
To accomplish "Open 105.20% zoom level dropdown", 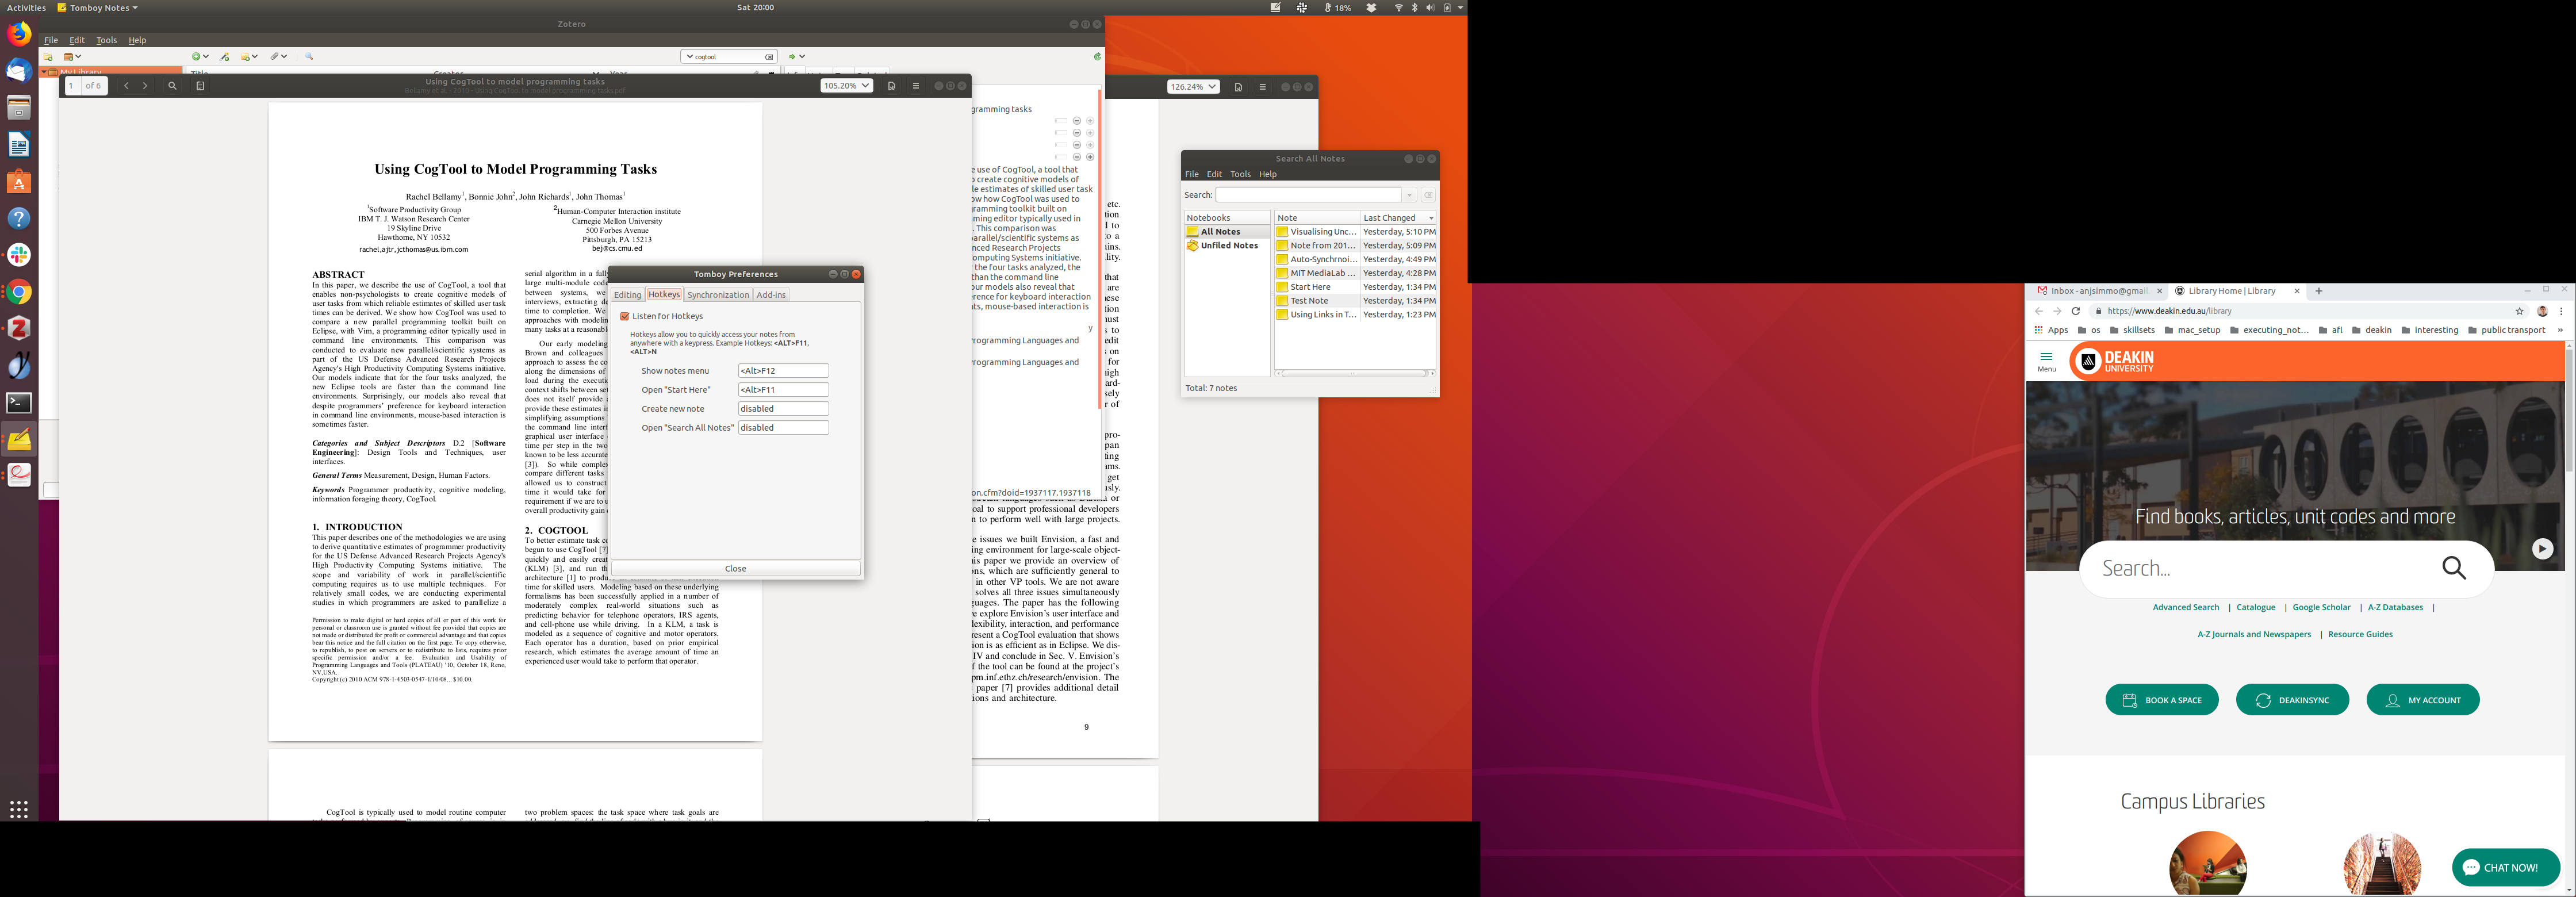I will (x=846, y=86).
